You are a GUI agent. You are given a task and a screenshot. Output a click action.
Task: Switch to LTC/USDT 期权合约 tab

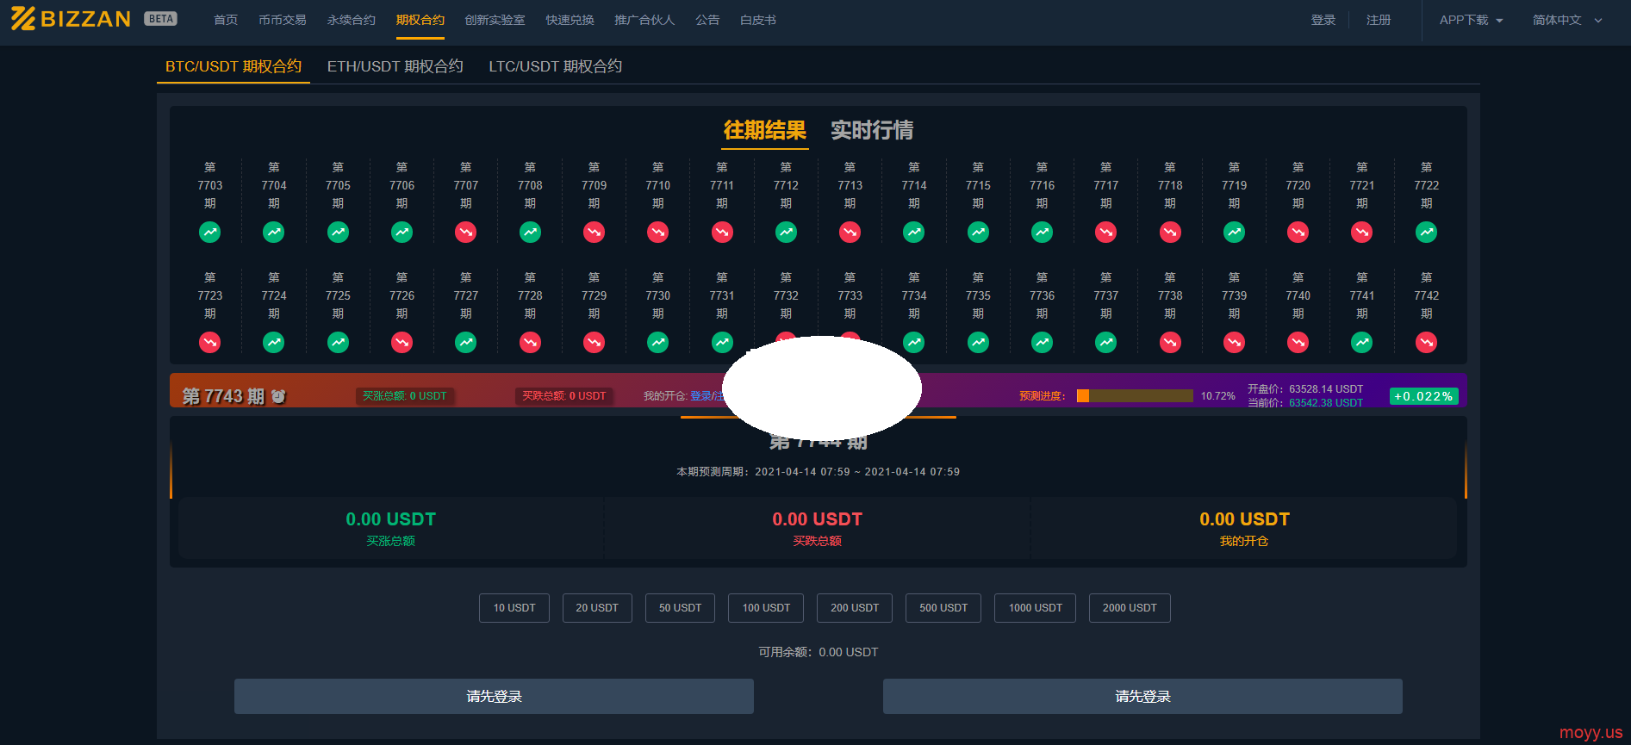coord(555,66)
